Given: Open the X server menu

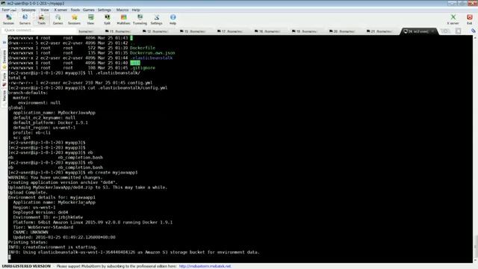Looking at the screenshot, I should (x=60, y=10).
